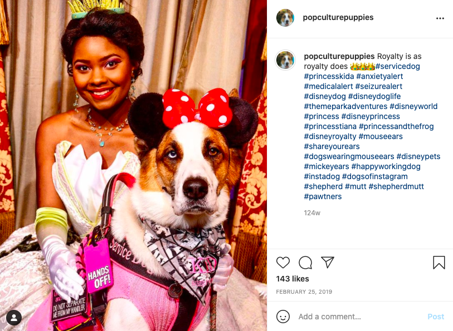The image size is (453, 331).
Task: Open popculturepuppies header profile picture
Action: [285, 18]
